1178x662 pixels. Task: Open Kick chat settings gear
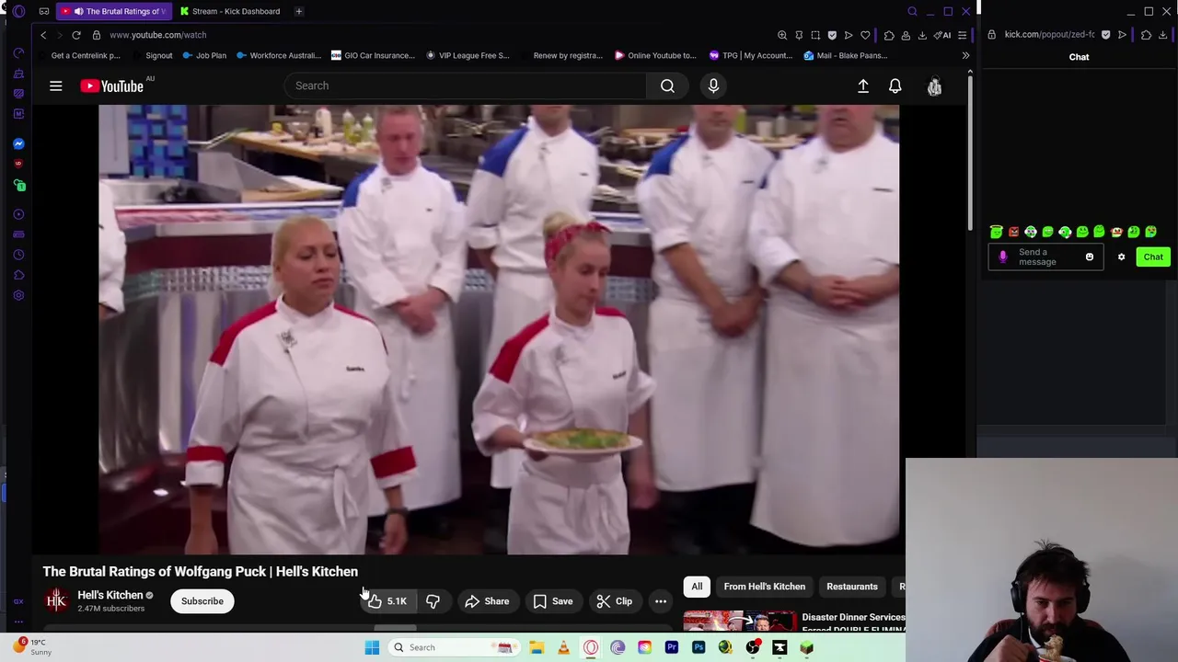pyautogui.click(x=1121, y=257)
